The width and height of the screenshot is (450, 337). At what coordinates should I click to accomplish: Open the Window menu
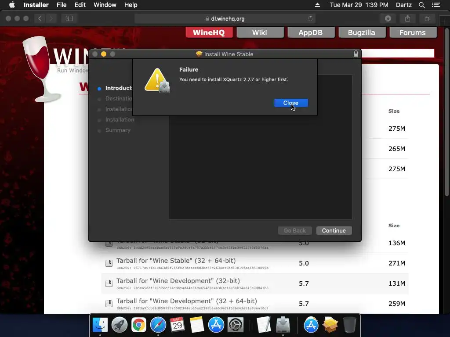click(x=105, y=5)
